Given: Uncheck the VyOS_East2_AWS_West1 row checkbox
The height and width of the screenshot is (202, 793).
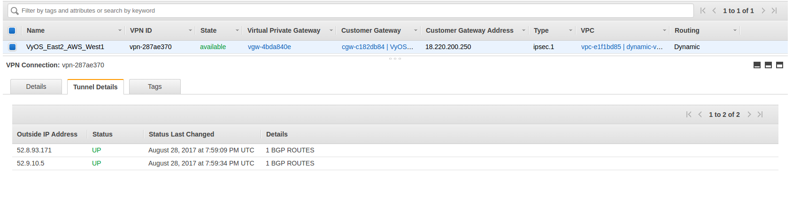Looking at the screenshot, I should (12, 47).
